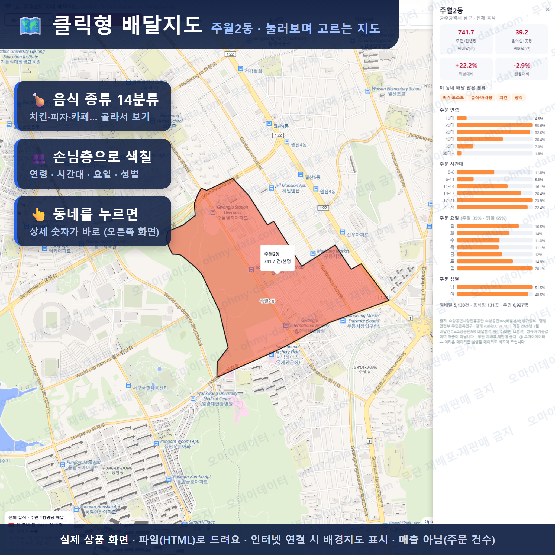Click the Gwangju International Archery stop icon

[x=286, y=325]
